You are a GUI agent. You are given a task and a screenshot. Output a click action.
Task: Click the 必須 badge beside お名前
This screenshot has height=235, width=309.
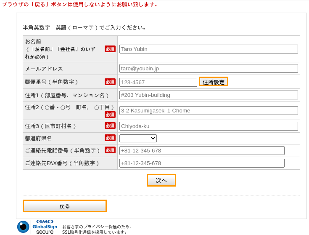pos(110,49)
